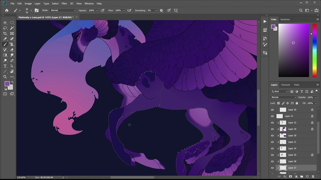Expand the brush Opacity slider dropdown
The image size is (321, 180).
pos(97,10)
